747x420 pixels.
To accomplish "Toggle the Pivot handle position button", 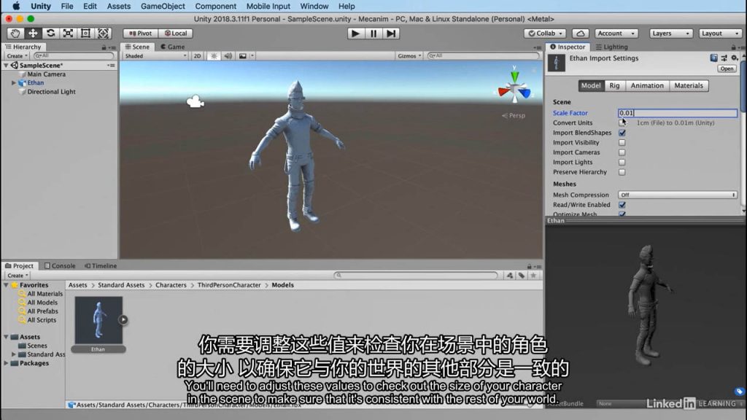I will point(140,34).
